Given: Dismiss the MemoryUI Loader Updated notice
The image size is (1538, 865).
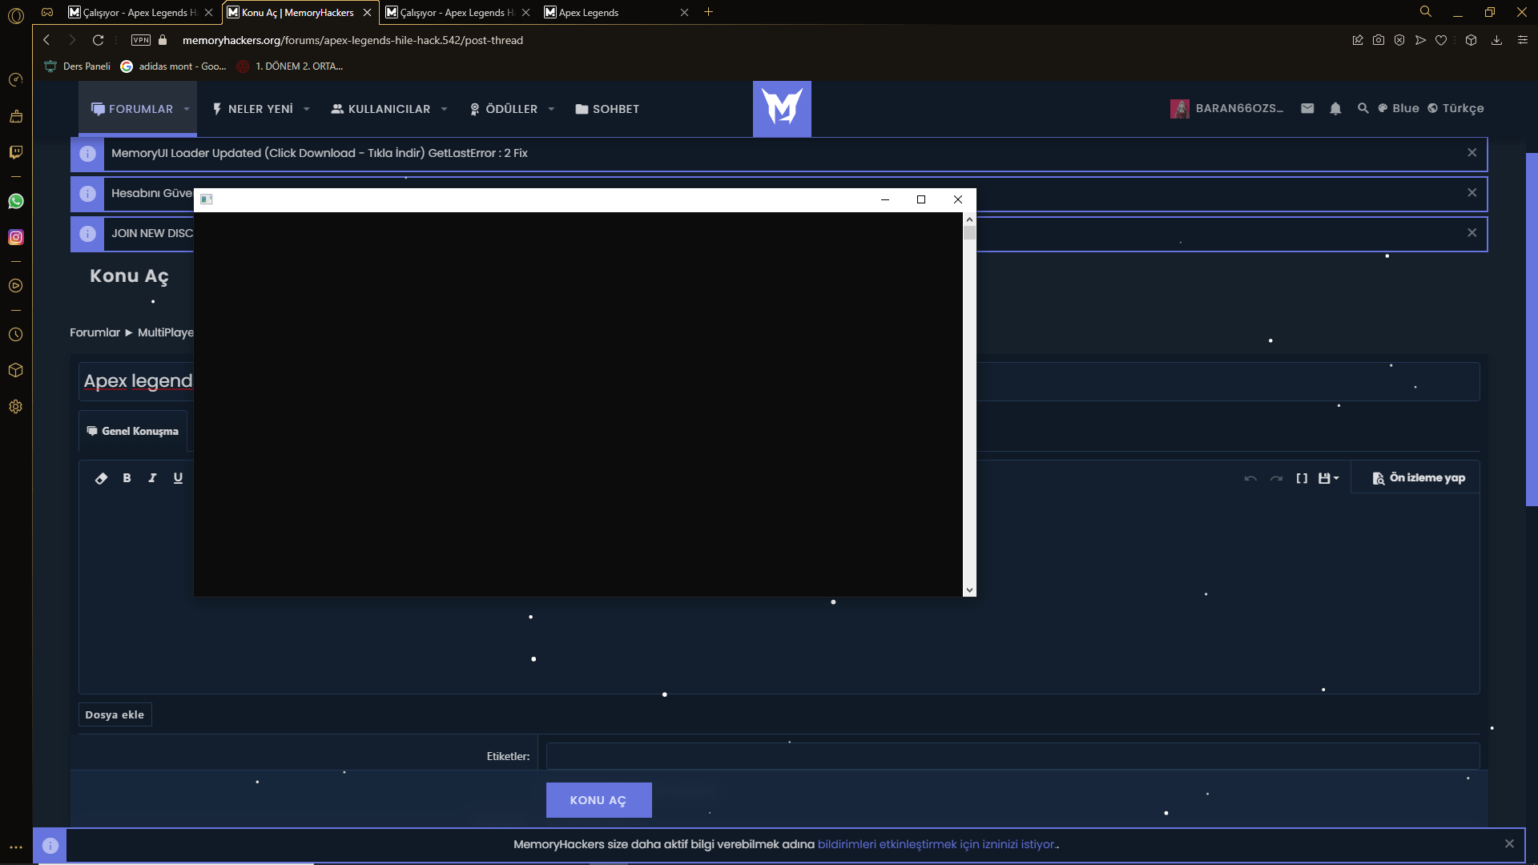Looking at the screenshot, I should pyautogui.click(x=1472, y=152).
